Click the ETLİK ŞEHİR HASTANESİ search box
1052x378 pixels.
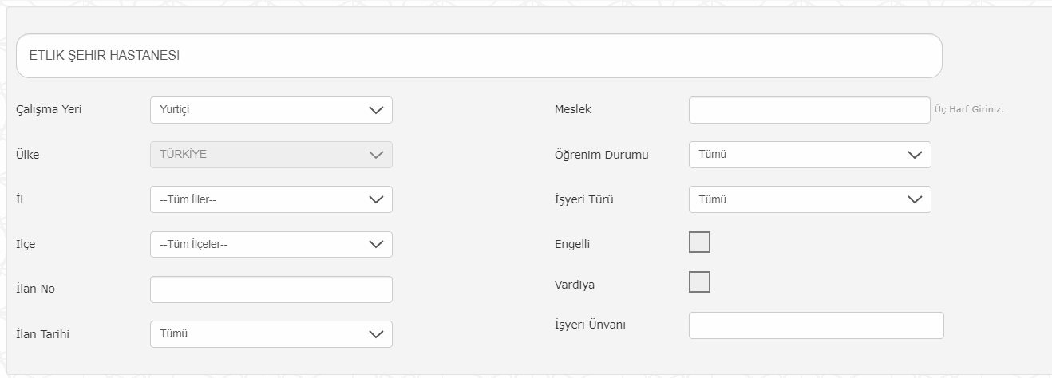[x=479, y=56]
